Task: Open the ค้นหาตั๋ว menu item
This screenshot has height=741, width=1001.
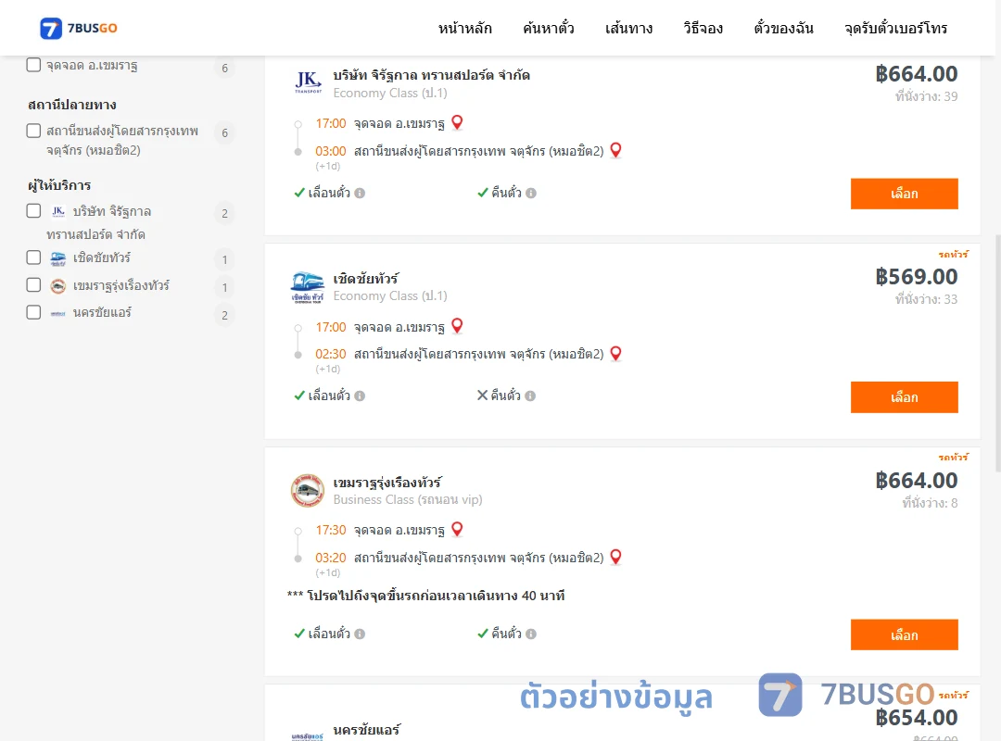Action: 549,28
